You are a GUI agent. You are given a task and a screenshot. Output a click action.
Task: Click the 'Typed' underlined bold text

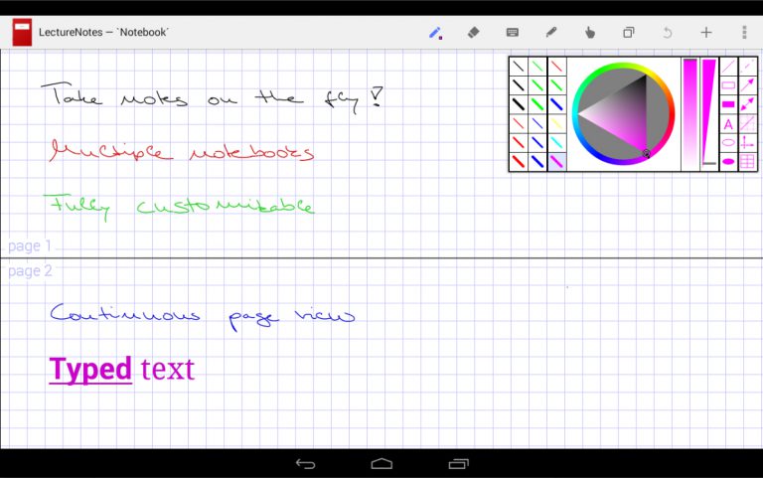[90, 370]
